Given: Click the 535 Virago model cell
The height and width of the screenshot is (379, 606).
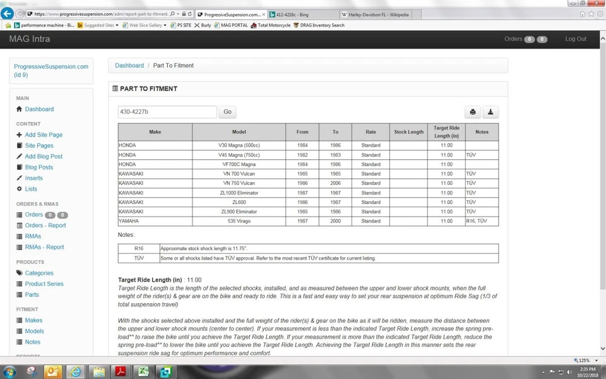Looking at the screenshot, I should click(239, 221).
